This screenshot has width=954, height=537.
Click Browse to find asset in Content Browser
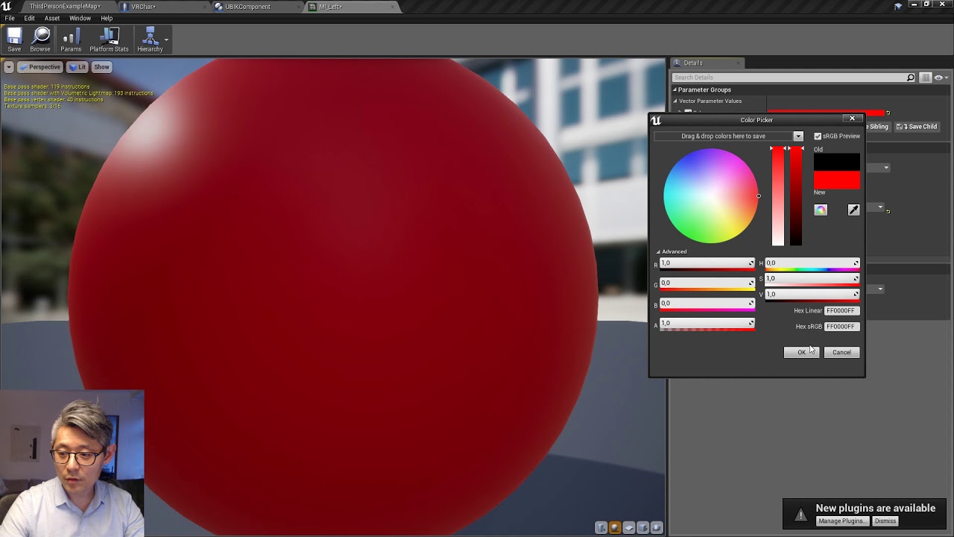click(40, 40)
